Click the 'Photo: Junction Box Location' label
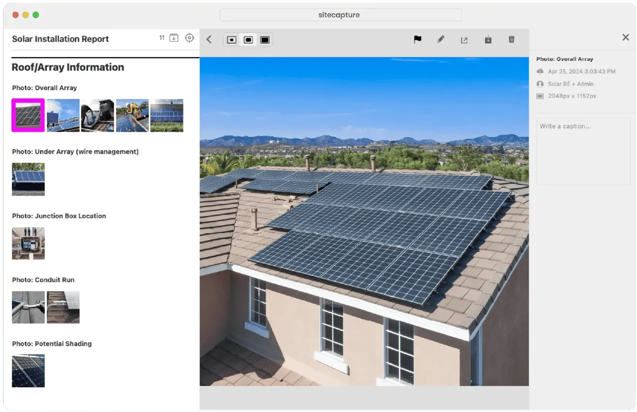The image size is (637, 412). tap(59, 216)
